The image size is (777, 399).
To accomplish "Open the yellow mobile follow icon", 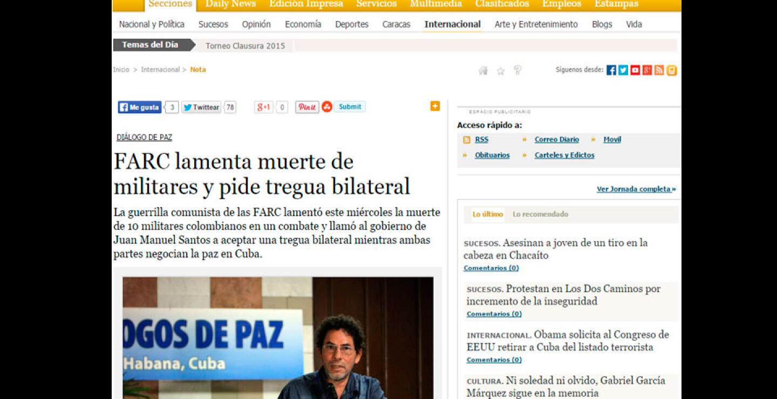I will pos(671,70).
